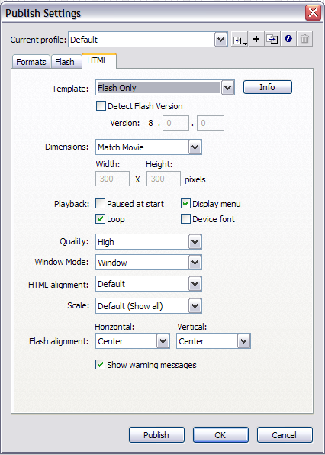Check the Paused at start option

(x=100, y=204)
